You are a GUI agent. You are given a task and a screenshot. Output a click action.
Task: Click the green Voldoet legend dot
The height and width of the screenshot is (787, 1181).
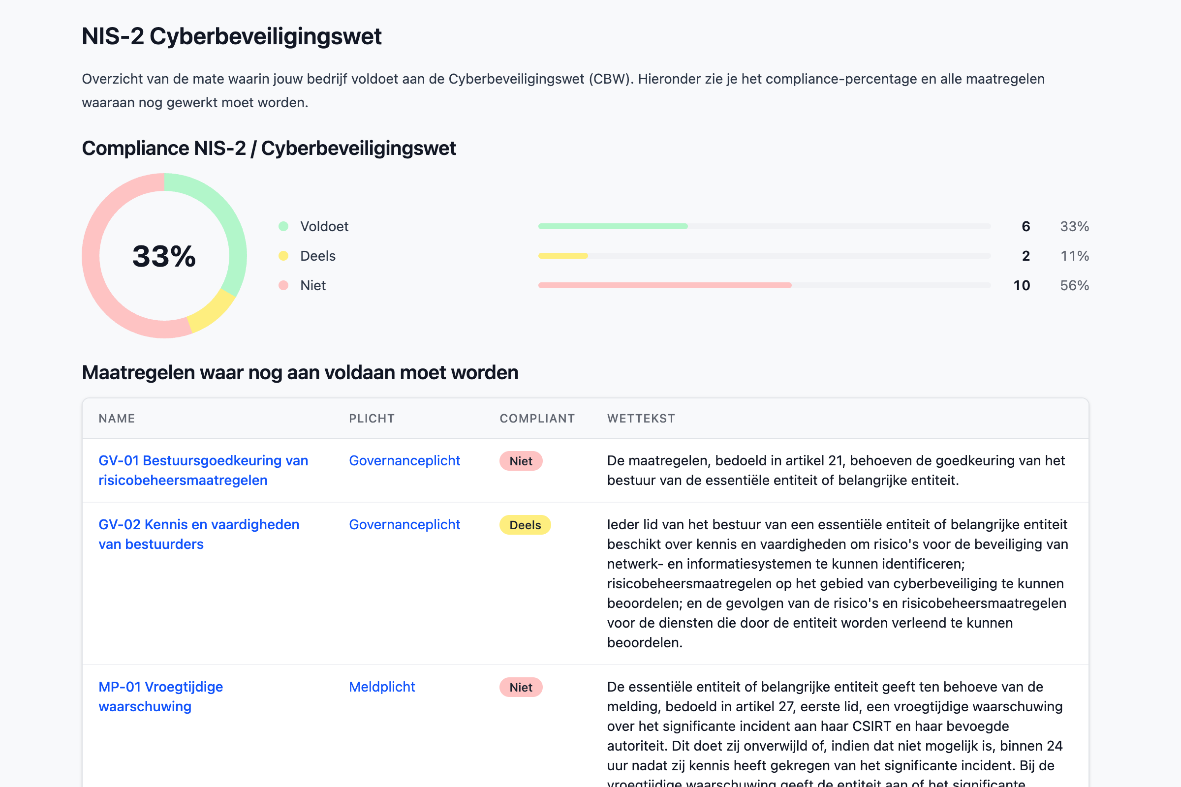point(283,226)
